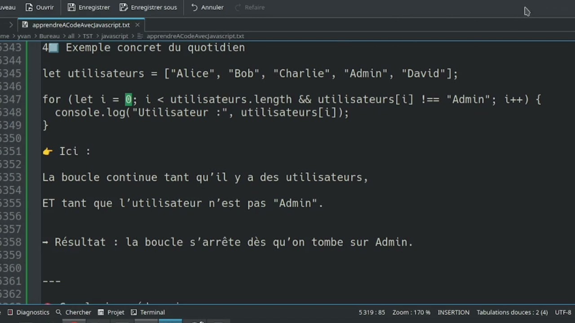The image size is (575, 323).
Task: Select the apprendreACodeAvecJavascript.txt tab
Action: coord(81,25)
